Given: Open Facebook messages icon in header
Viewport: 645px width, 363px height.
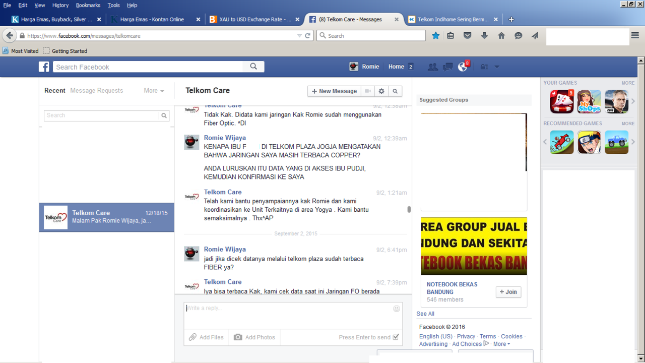Looking at the screenshot, I should click(x=447, y=67).
